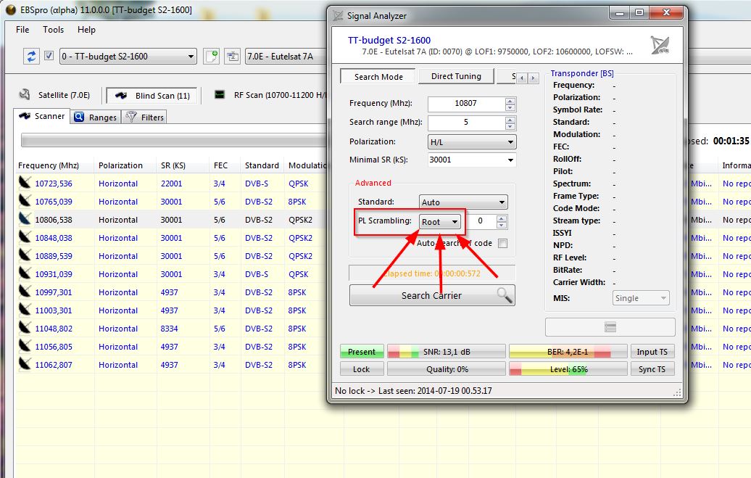
Task: Click the Lock indicator button
Action: click(362, 369)
